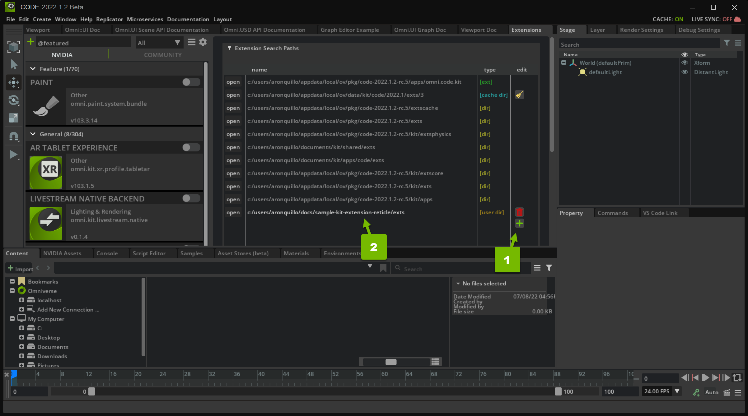Enable the AR Tablet Experience toggle

tap(191, 147)
